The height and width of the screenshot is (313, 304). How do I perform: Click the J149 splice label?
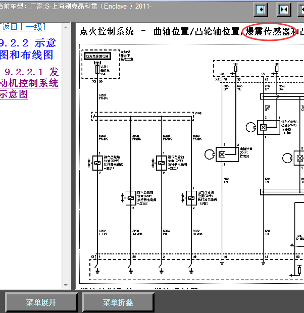click(x=198, y=113)
